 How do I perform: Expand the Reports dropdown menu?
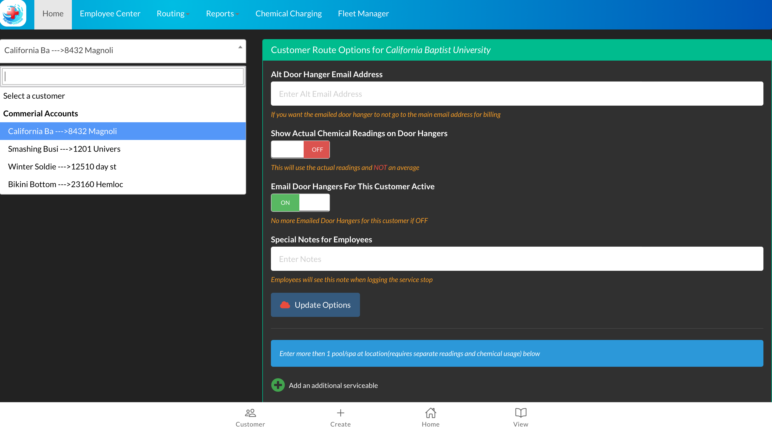click(x=222, y=14)
